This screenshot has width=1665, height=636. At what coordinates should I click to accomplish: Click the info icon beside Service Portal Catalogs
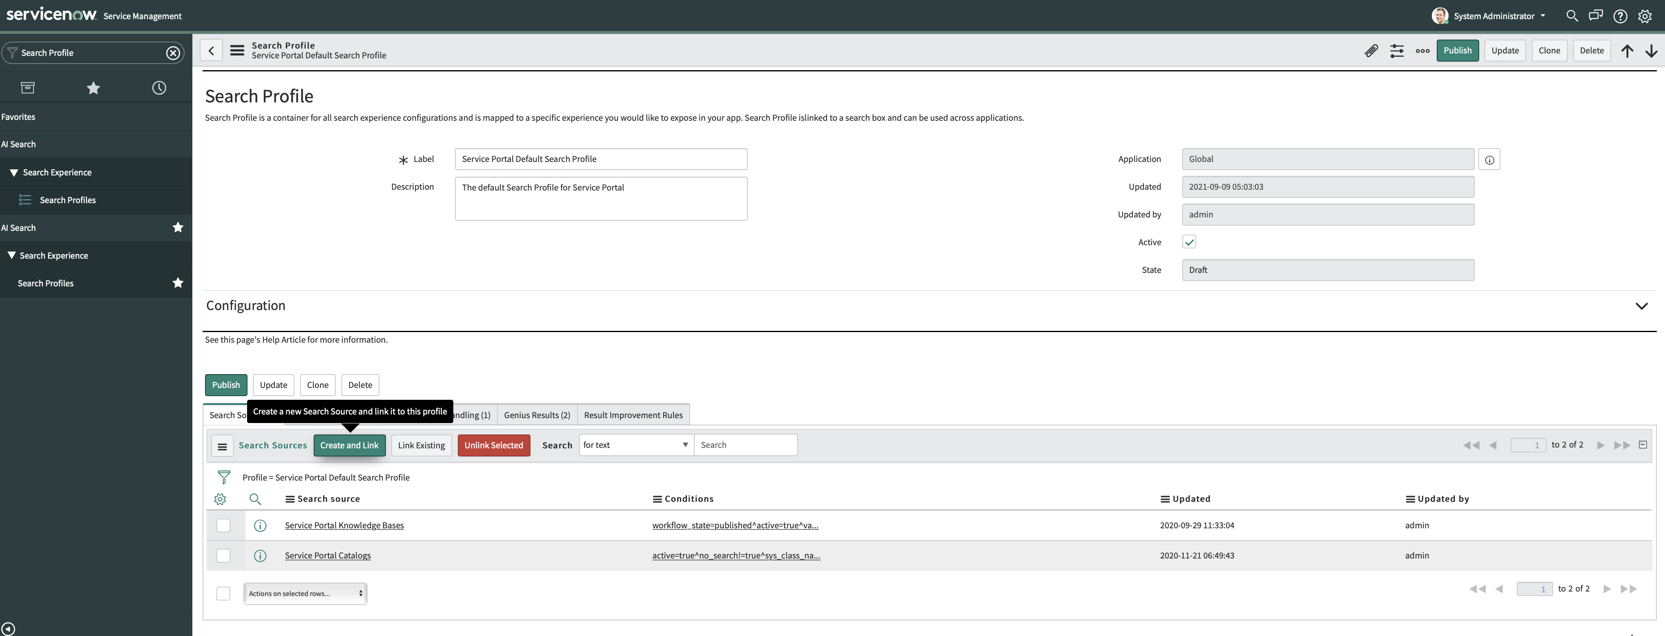click(x=261, y=555)
